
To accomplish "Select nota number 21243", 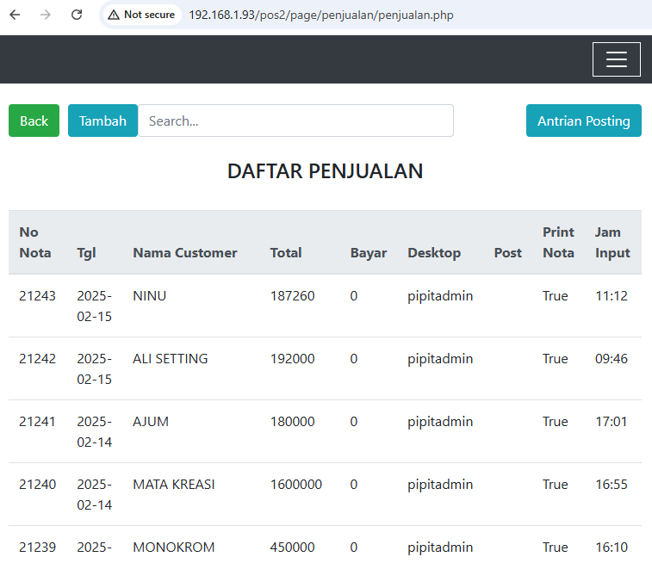I will tap(37, 296).
